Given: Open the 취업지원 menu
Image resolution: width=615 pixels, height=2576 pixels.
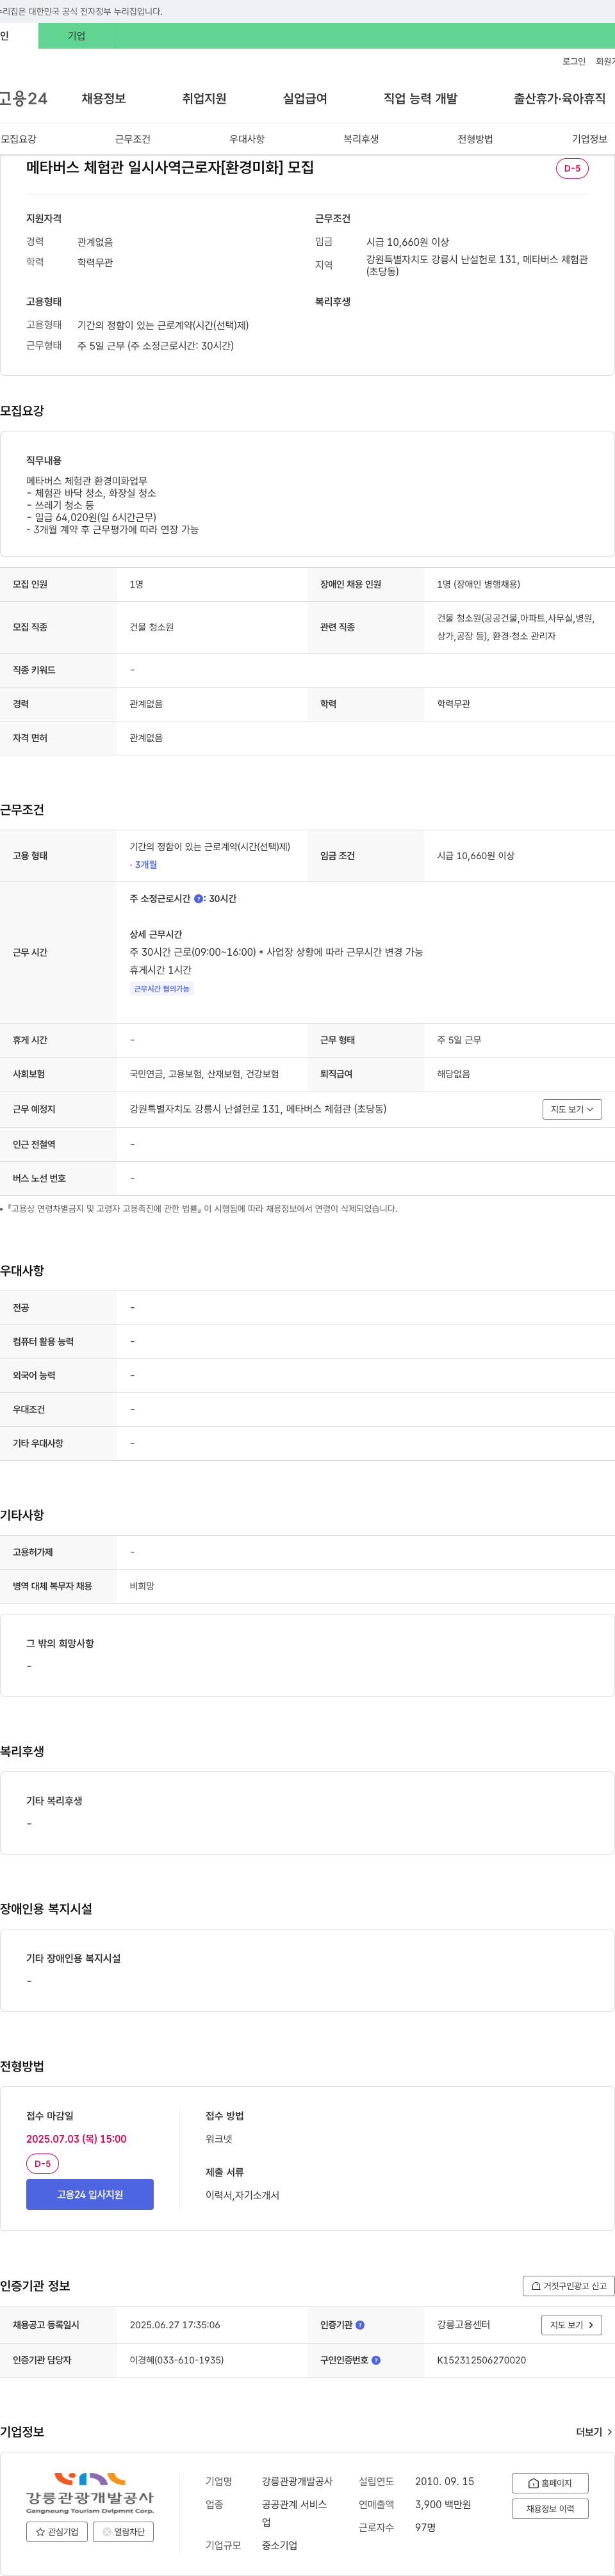Looking at the screenshot, I should click(x=204, y=98).
